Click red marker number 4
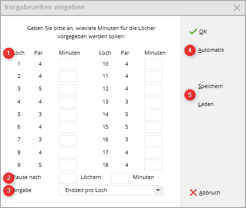246x208 pixels. (x=190, y=50)
